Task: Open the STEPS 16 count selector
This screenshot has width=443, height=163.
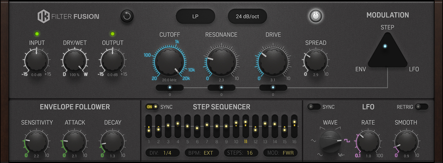Action: pos(241,153)
